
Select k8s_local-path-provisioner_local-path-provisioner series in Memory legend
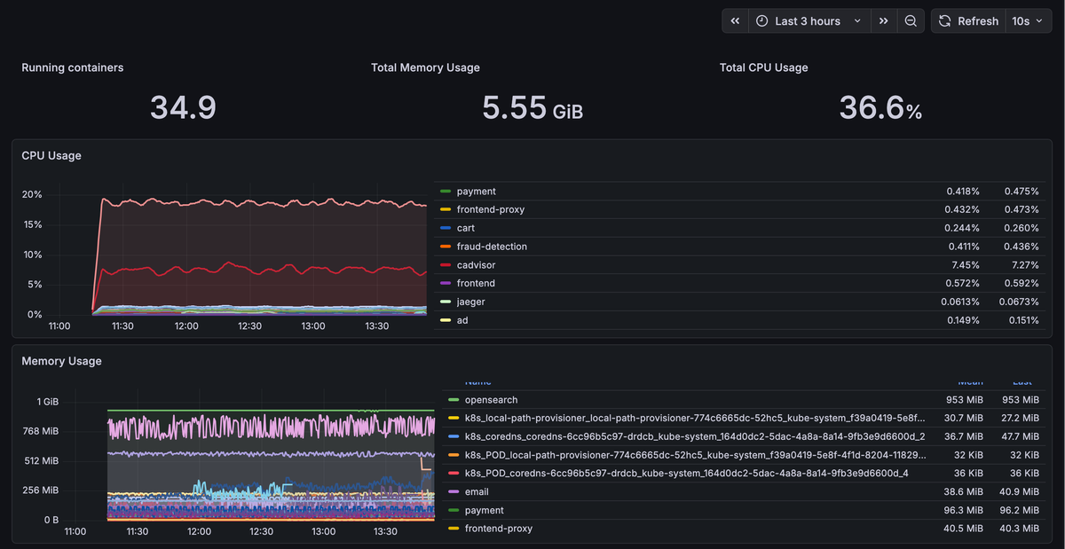[x=695, y=418]
